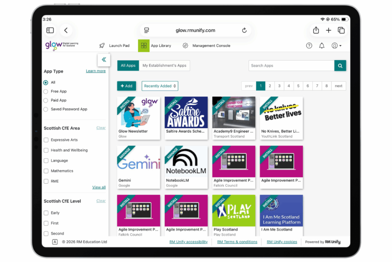
Task: Open notifications bell icon
Action: pos(322,46)
